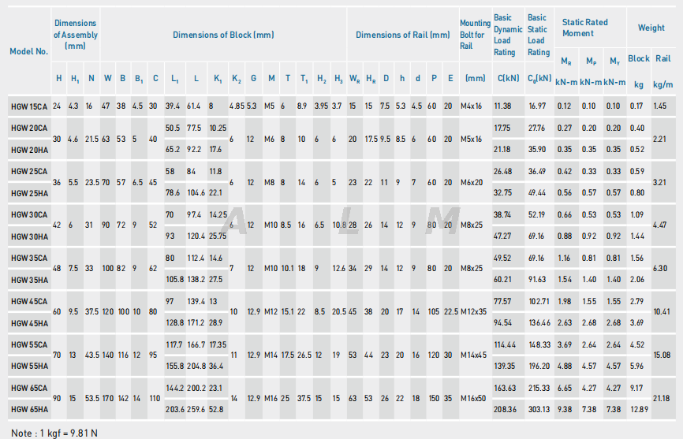Click the M12x35 mounting bolt cell

(x=475, y=311)
